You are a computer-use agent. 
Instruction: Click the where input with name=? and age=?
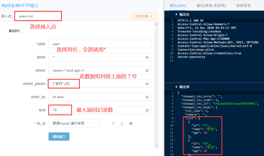[x=100, y=70]
